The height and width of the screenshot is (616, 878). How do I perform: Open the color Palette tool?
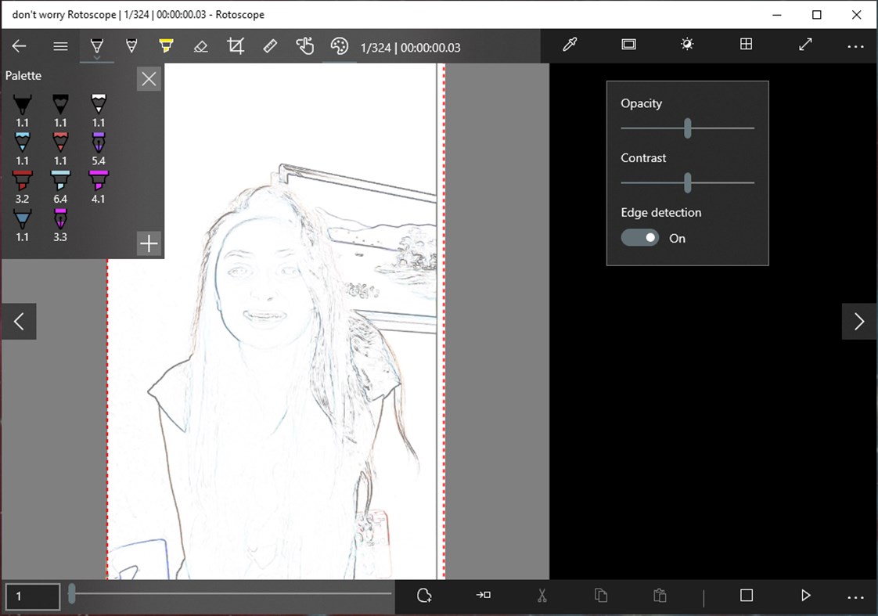pos(340,46)
